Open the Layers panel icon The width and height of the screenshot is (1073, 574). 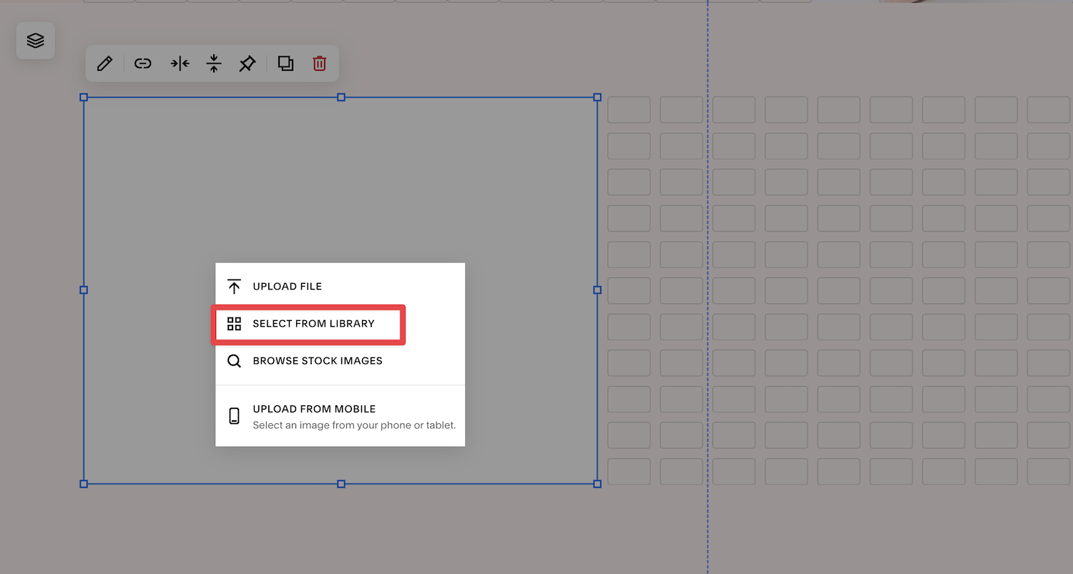pyautogui.click(x=34, y=41)
